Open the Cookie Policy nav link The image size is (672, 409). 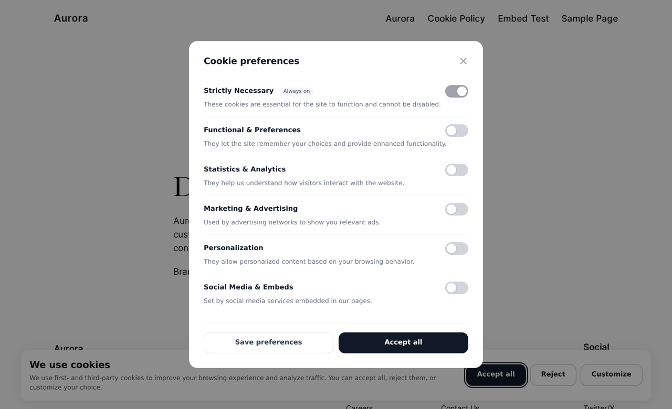pyautogui.click(x=456, y=19)
